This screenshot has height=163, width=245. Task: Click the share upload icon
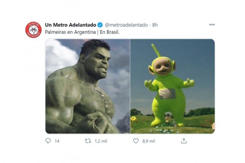coord(184,141)
